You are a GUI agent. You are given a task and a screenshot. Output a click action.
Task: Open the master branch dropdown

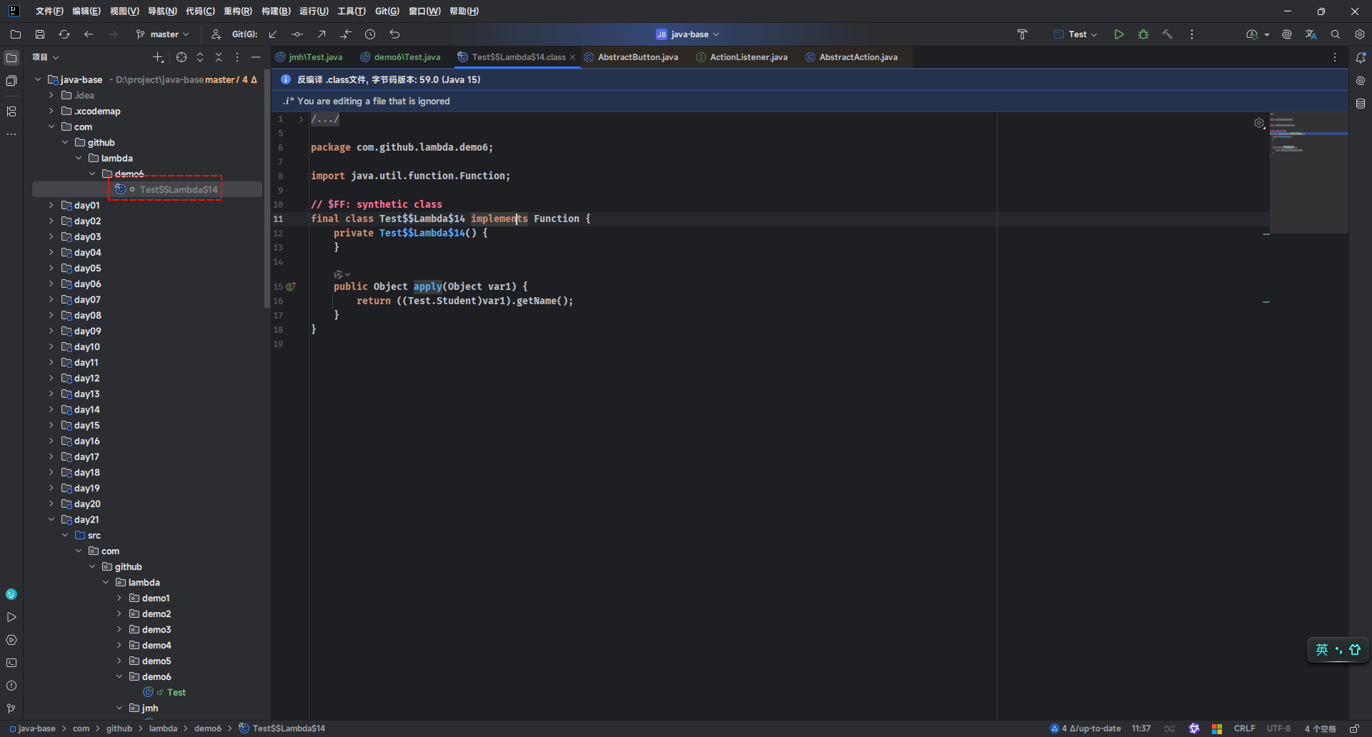coord(164,34)
